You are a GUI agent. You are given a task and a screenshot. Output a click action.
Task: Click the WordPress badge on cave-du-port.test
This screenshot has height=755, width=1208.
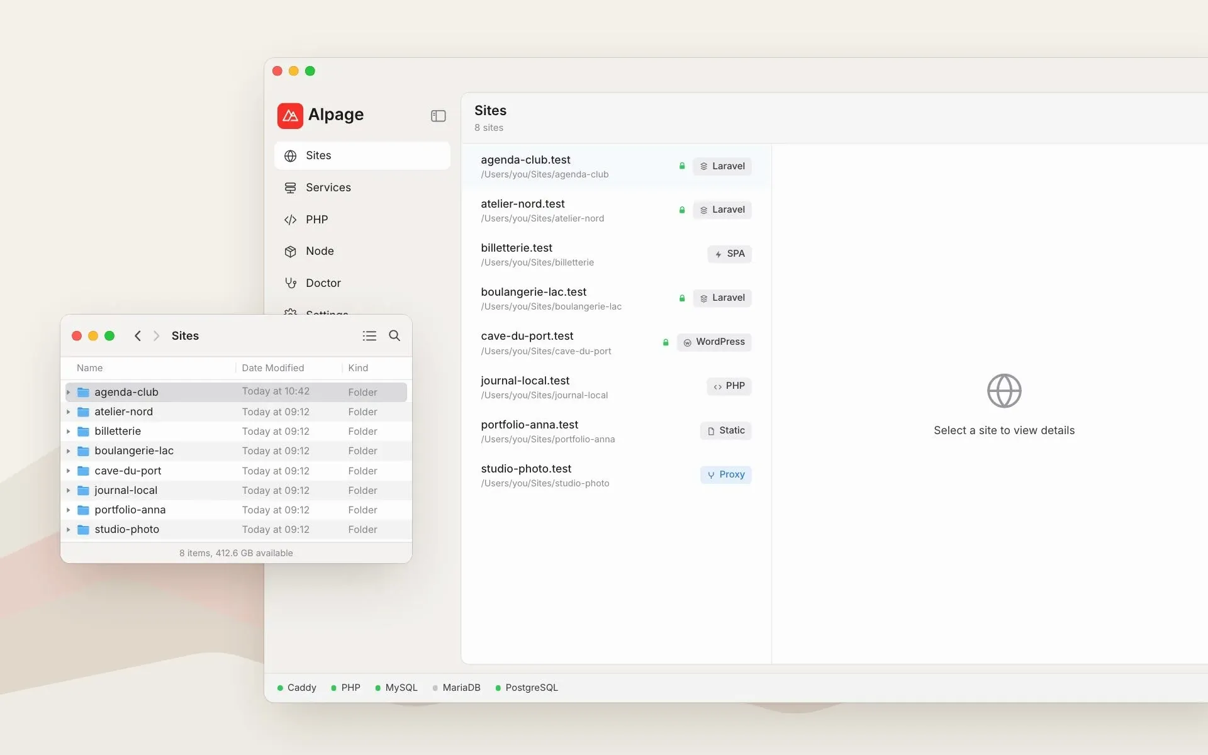714,342
